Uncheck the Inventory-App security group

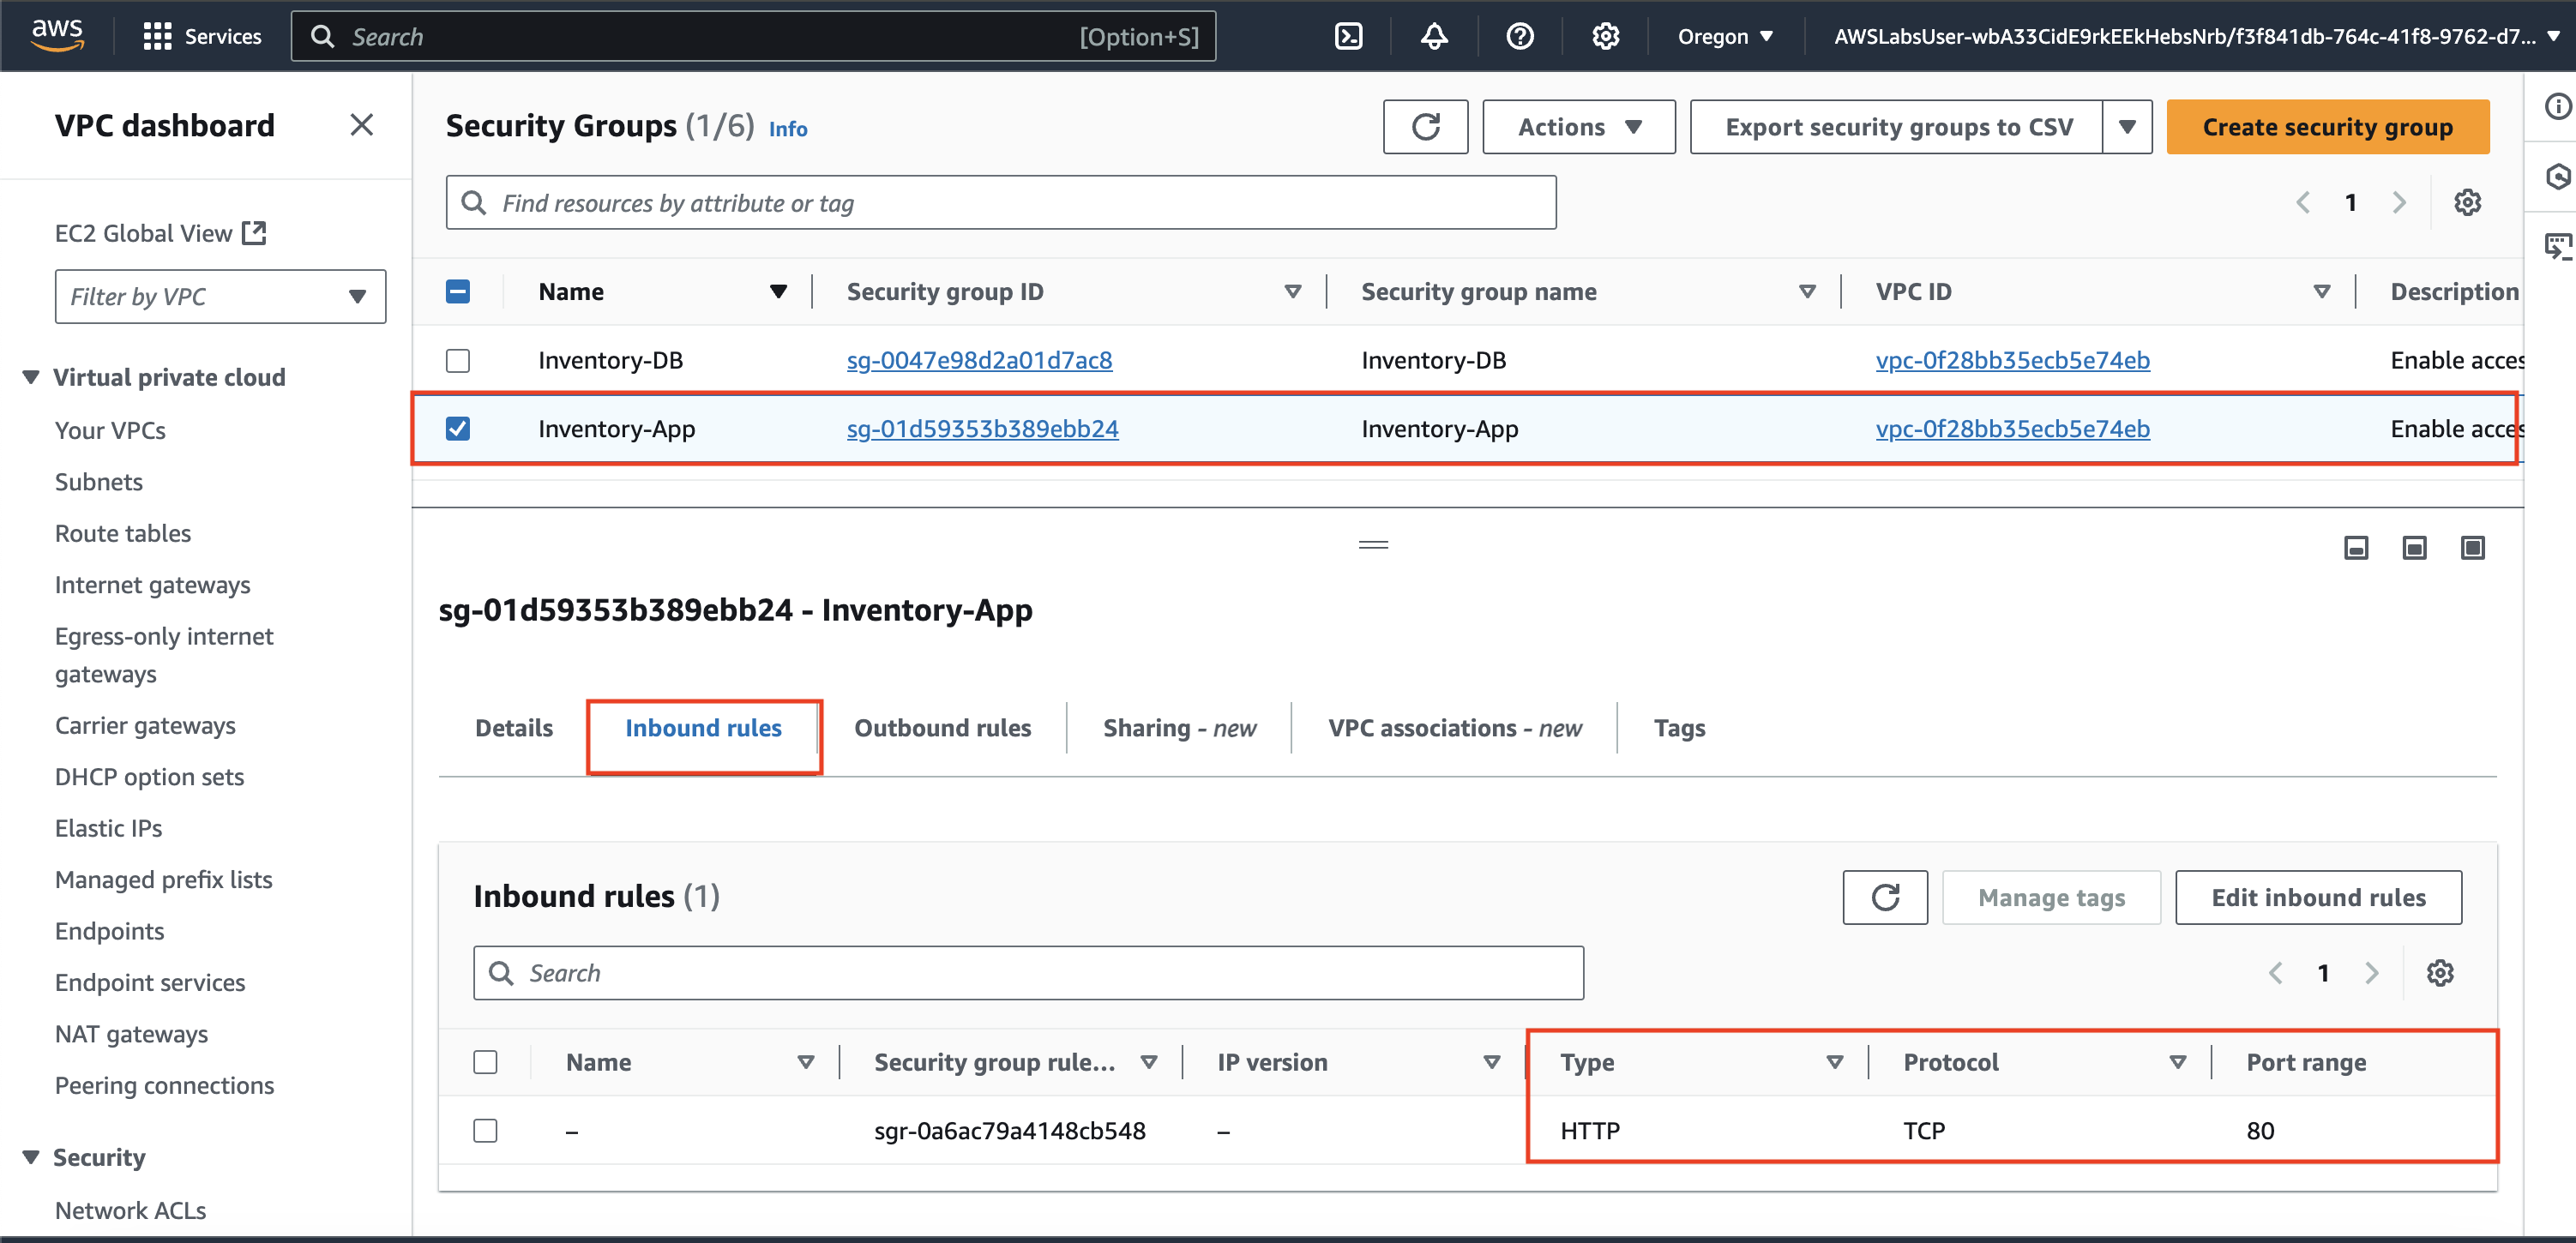click(x=458, y=429)
